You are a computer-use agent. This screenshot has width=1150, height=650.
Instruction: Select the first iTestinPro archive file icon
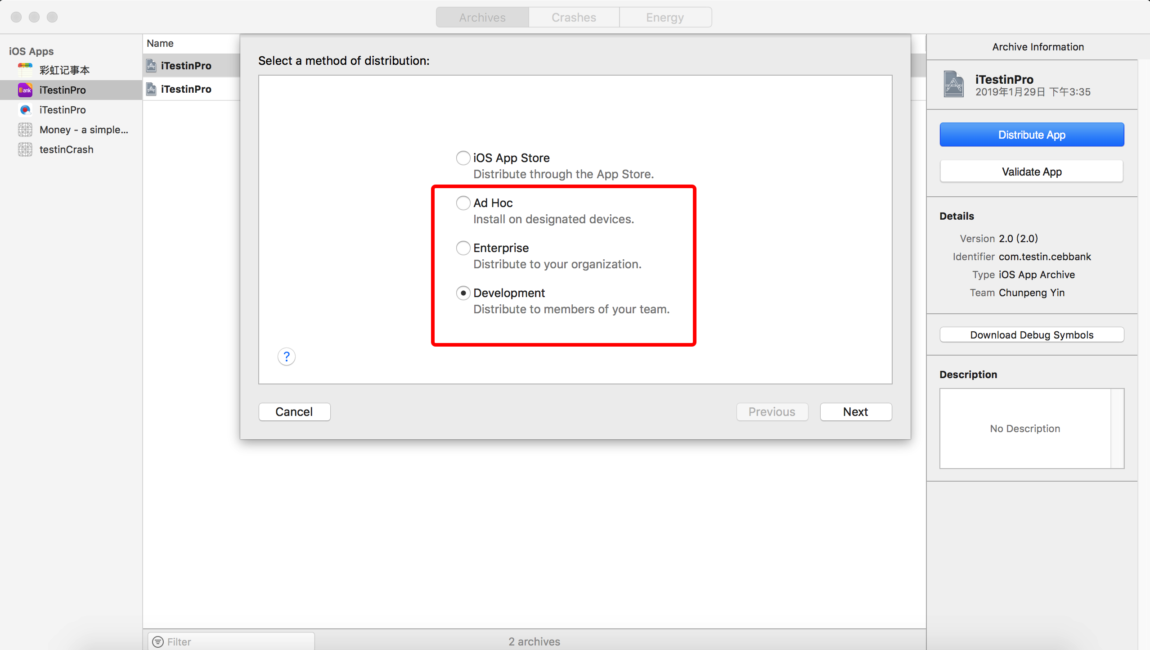(x=152, y=66)
